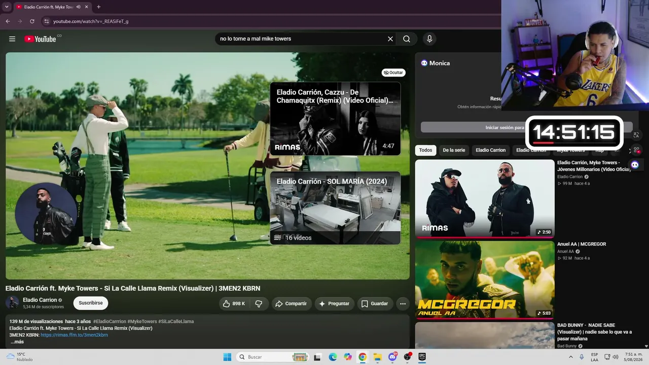
Task: Reload the page with the refresh icon
Action: click(x=32, y=21)
